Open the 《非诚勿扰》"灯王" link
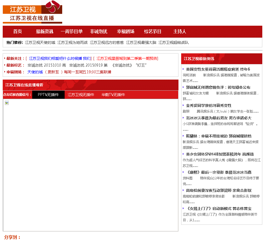 tap(129, 65)
